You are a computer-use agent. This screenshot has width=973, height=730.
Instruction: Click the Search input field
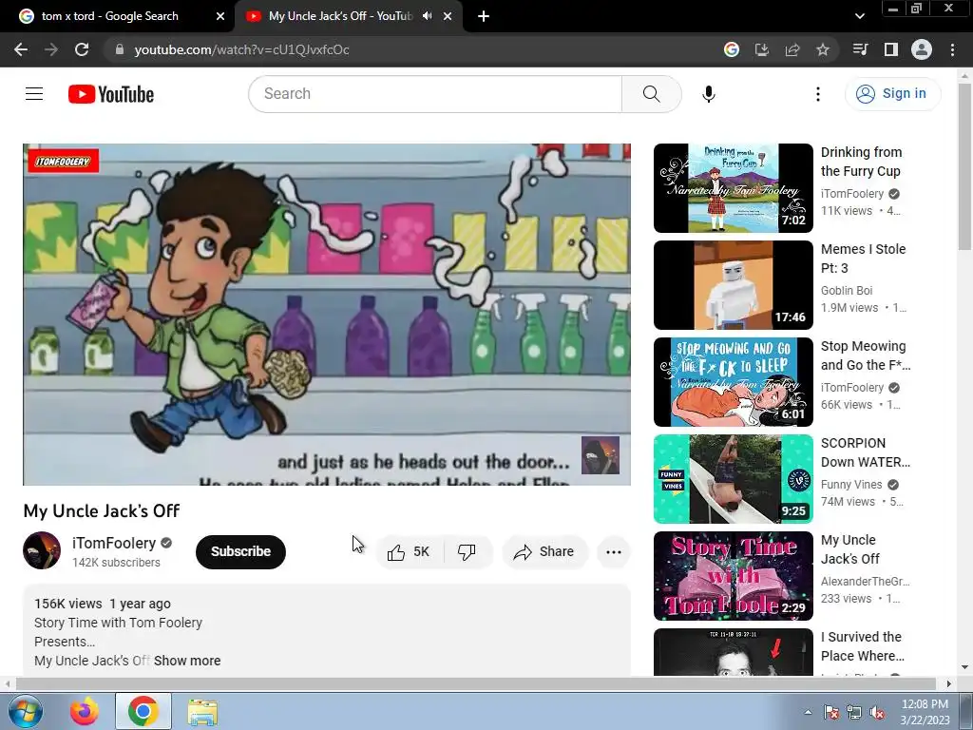(435, 94)
